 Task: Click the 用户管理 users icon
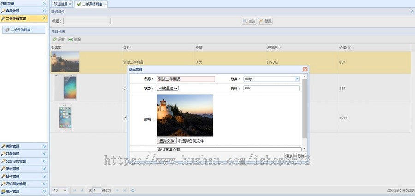pyautogui.click(x=3, y=191)
